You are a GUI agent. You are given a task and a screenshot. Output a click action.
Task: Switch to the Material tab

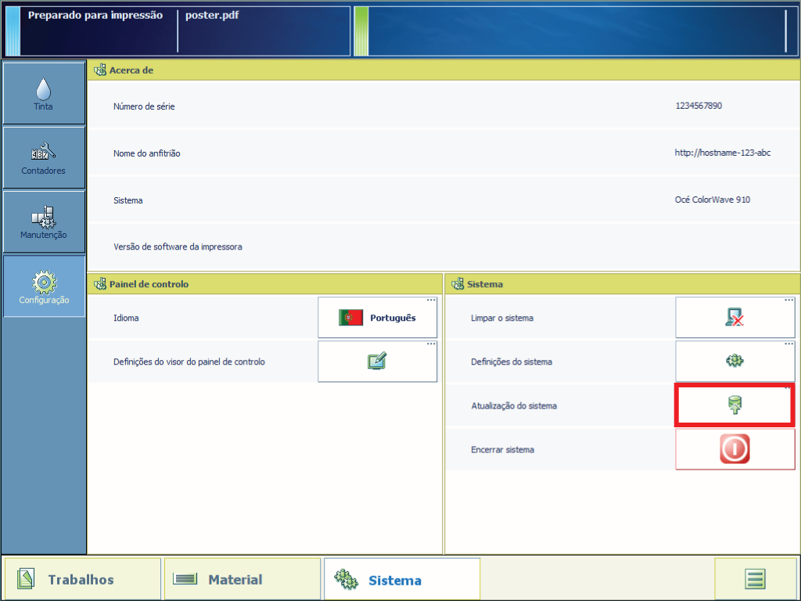tap(242, 579)
